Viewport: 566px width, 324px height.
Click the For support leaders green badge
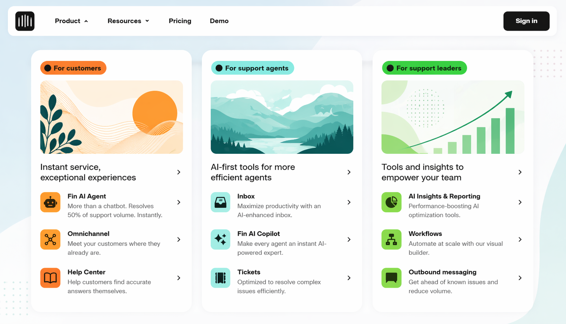coord(424,68)
